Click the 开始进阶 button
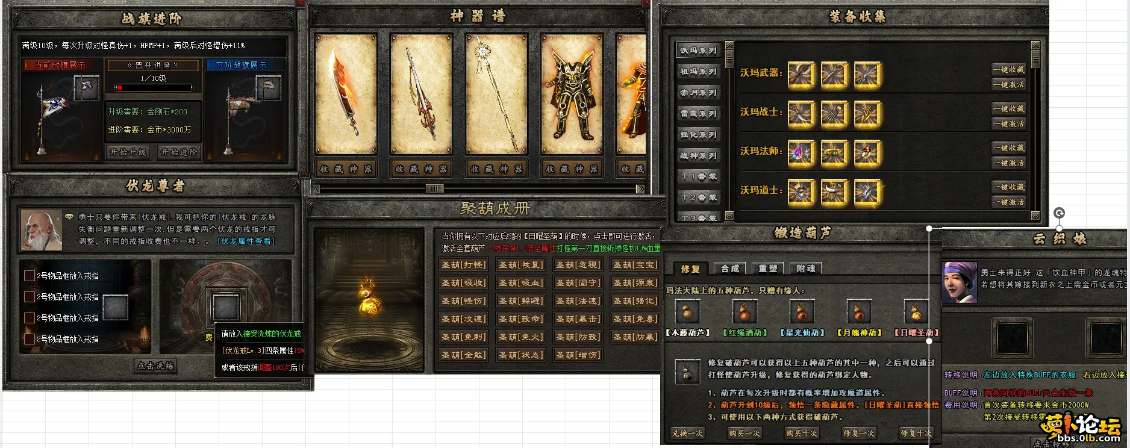 coord(179,152)
